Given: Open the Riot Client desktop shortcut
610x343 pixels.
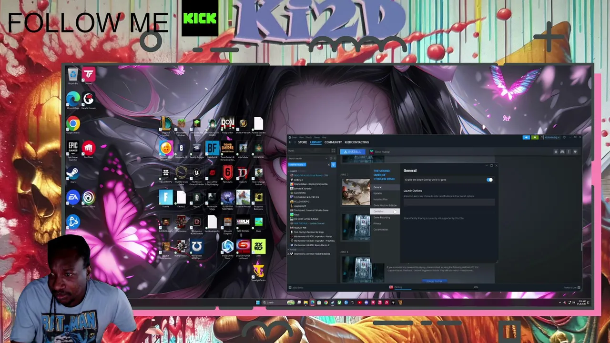Looking at the screenshot, I should click(88, 150).
